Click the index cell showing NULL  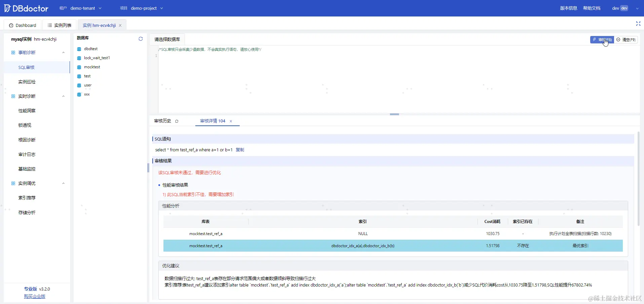point(363,234)
